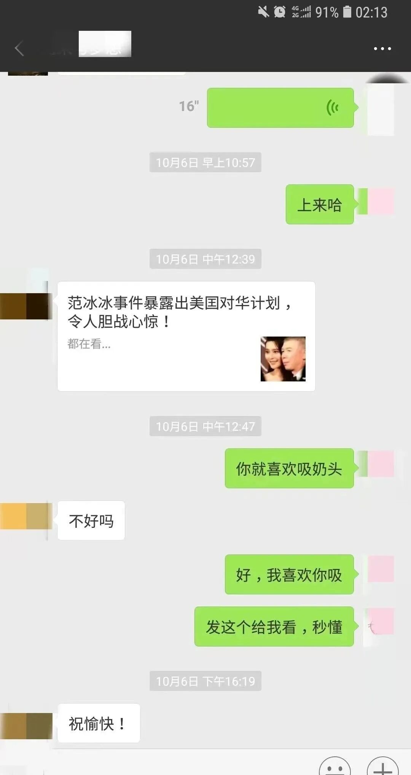411x775 pixels.
Task: Tap the sound wave icon in voice message
Action: click(332, 108)
